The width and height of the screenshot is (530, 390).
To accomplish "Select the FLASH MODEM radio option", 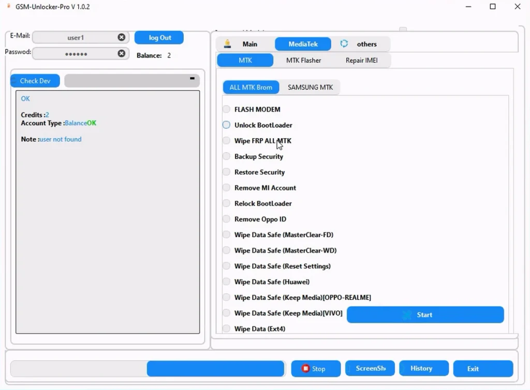I will (226, 109).
